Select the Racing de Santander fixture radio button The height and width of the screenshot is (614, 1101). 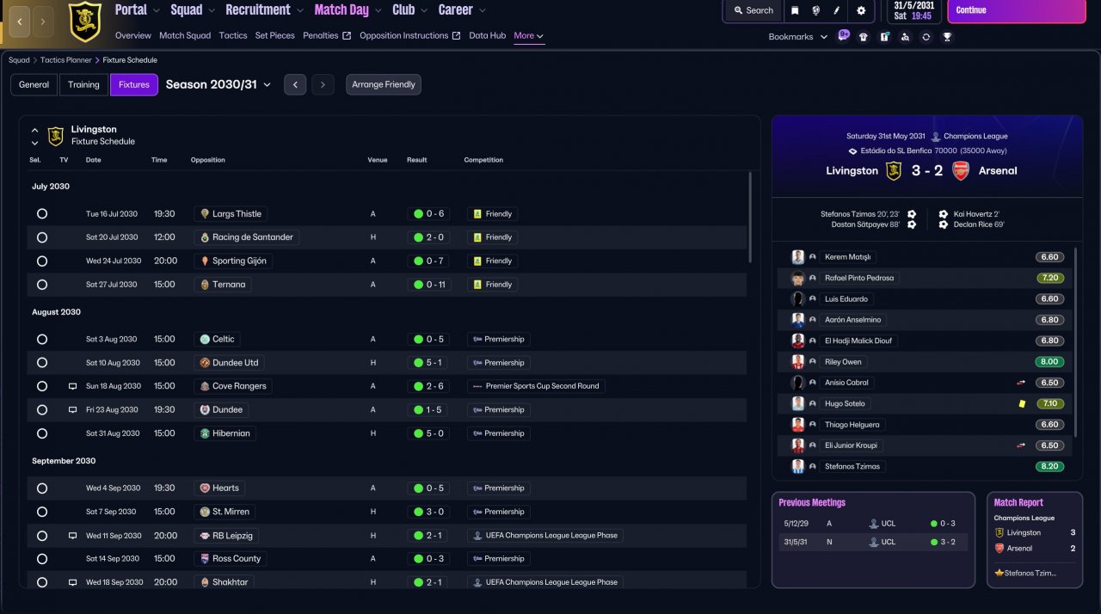point(42,237)
